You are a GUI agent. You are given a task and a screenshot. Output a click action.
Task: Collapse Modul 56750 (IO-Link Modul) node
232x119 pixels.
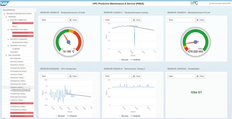(8, 30)
